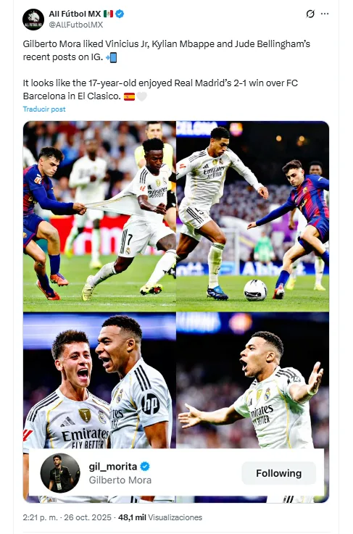The height and width of the screenshot is (534, 353).
Task: Open the Mbappé arms-outstretched photo
Action: 253,380
